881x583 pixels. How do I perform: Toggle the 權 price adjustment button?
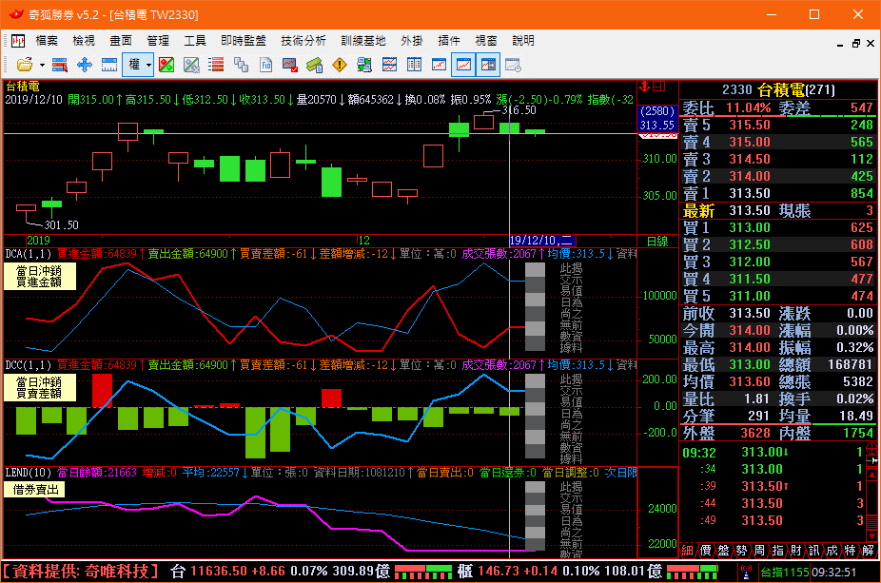click(134, 66)
